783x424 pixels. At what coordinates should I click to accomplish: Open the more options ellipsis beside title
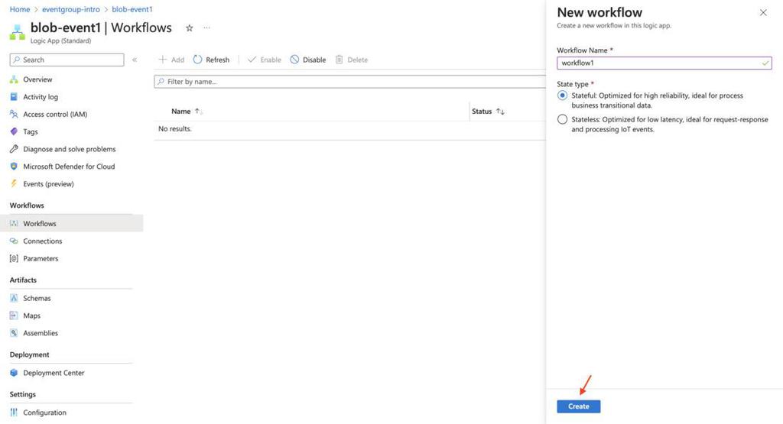click(206, 28)
